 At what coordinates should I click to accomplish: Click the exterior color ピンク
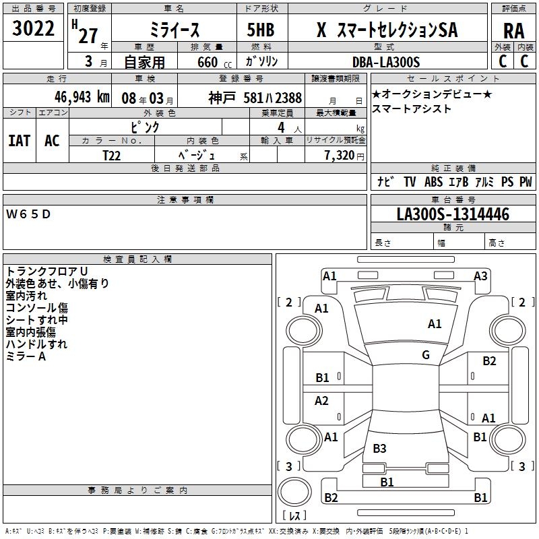pyautogui.click(x=146, y=127)
